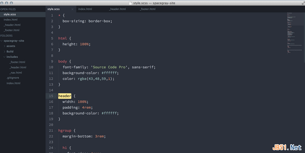Click the 'hgroup' selector on line 21
Viewport: 305px width, 153px height.
[65, 131]
